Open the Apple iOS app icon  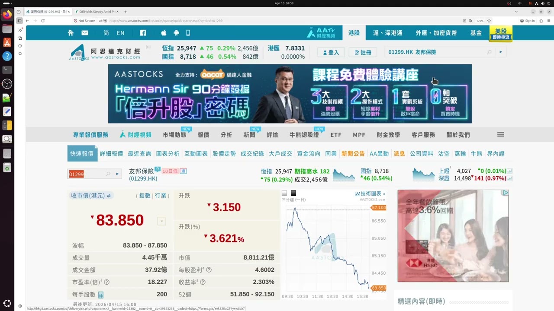tap(164, 33)
